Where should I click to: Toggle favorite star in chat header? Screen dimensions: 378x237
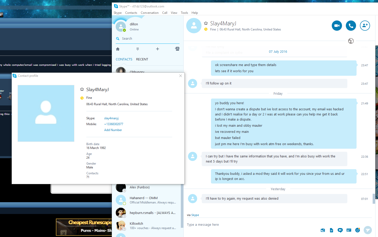206,23
